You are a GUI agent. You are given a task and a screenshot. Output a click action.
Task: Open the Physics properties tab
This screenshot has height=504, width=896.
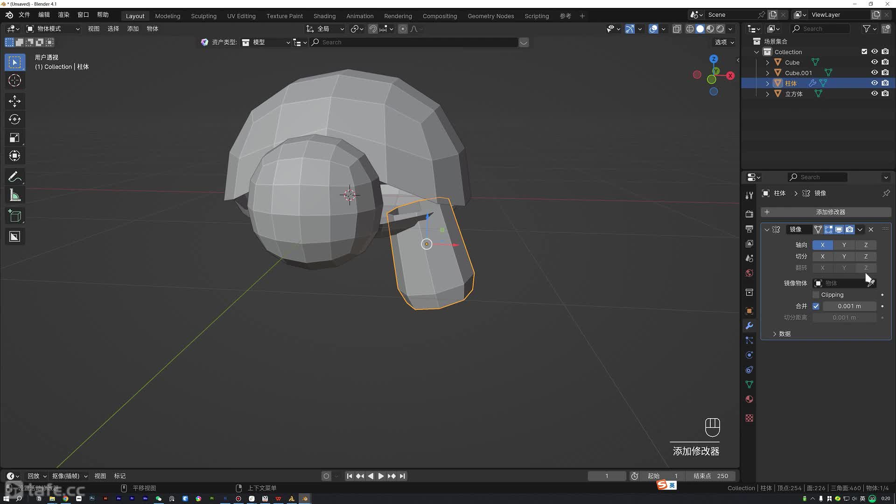coord(749,355)
